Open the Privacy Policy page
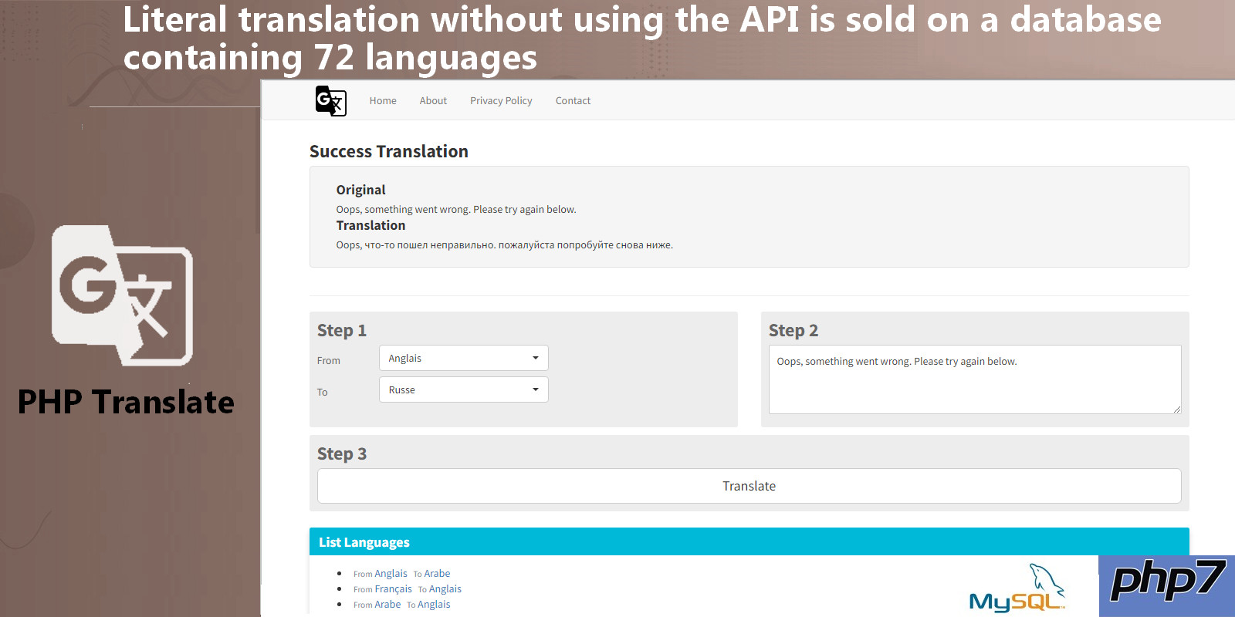The width and height of the screenshot is (1235, 617). tap(501, 101)
